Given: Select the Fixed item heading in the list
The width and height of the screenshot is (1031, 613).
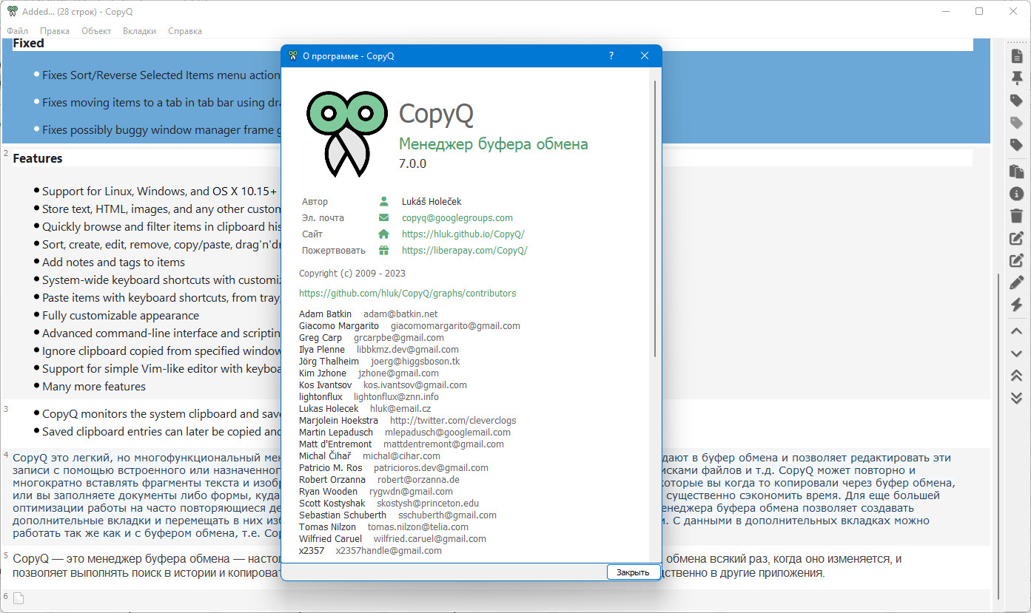Looking at the screenshot, I should [28, 43].
